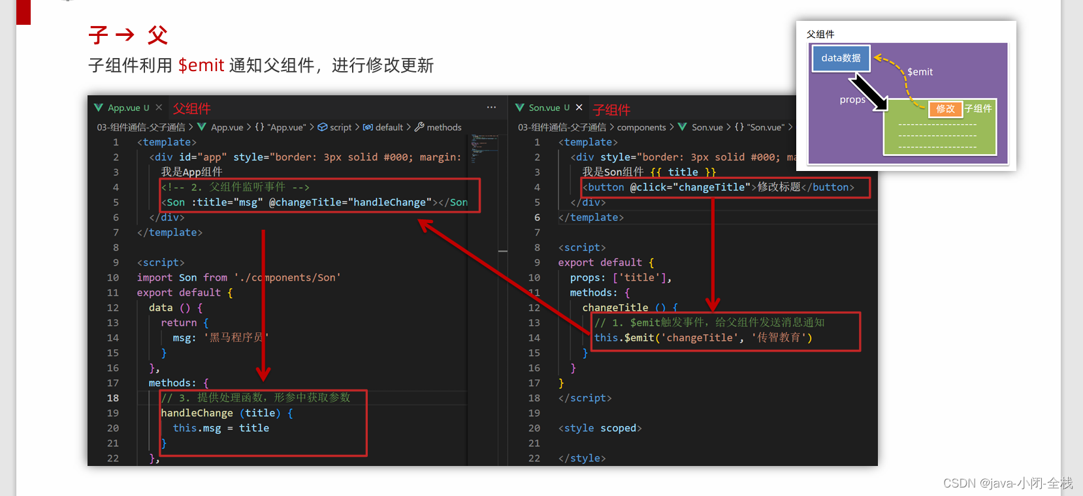This screenshot has height=496, width=1083.
Task: Click the "export default {" line in Son.vue
Action: (x=606, y=262)
